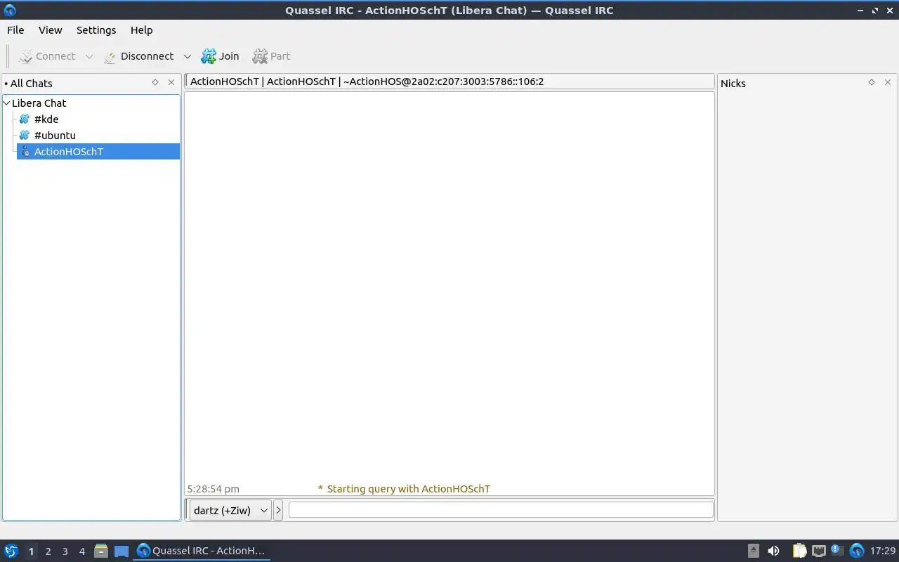This screenshot has height=562, width=899.
Task: Float the All Chats panel
Action: 155,82
